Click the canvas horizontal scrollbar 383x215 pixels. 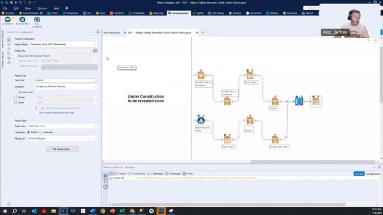coord(312,162)
